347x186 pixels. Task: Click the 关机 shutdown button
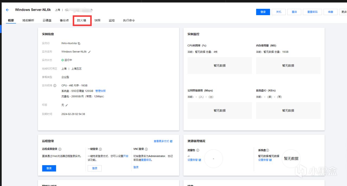(279, 12)
